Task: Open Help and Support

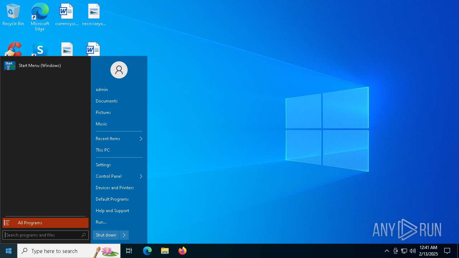Action: pos(113,211)
